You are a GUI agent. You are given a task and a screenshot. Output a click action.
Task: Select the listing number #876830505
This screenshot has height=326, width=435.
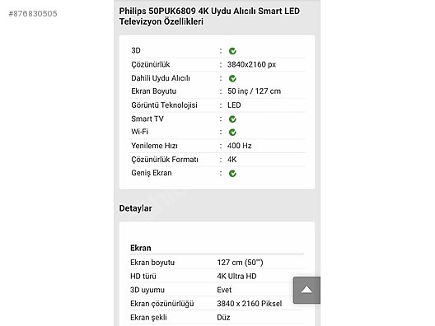(x=33, y=13)
